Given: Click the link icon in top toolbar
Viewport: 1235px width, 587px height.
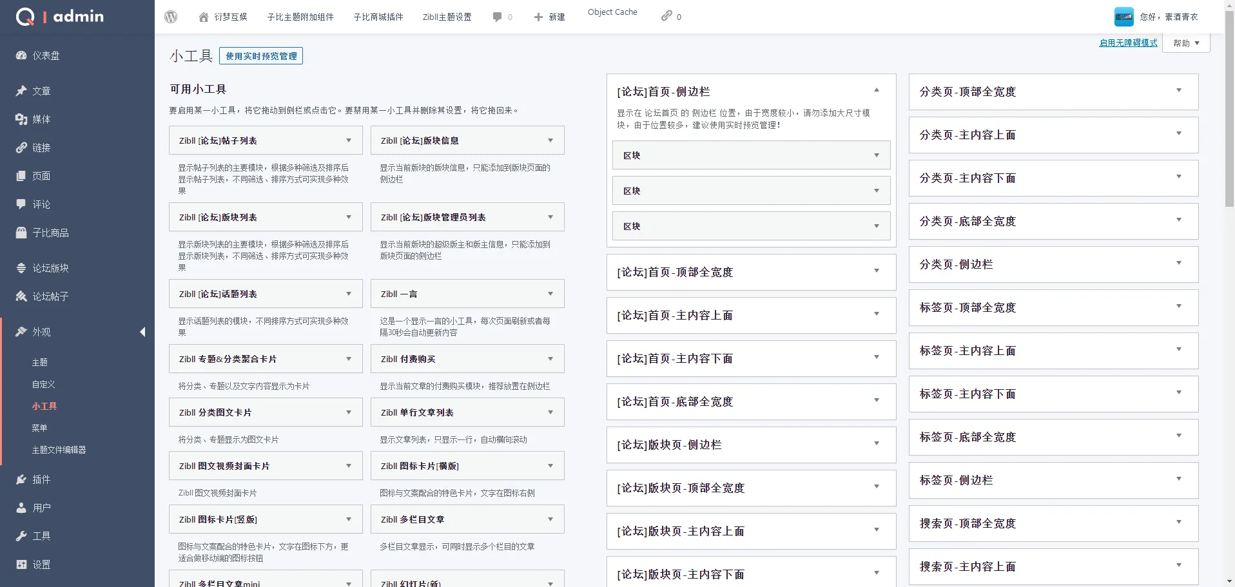Looking at the screenshot, I should click(x=666, y=16).
